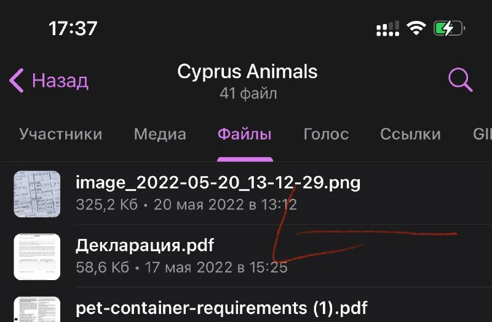The height and width of the screenshot is (322, 492).
Task: Open the PNG image file thumbnail
Action: [x=37, y=194]
